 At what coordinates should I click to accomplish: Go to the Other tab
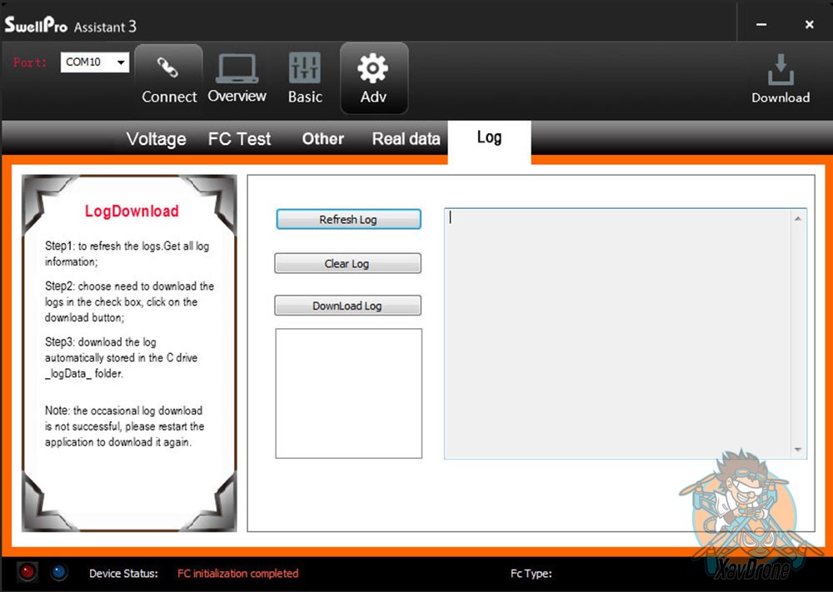click(323, 139)
